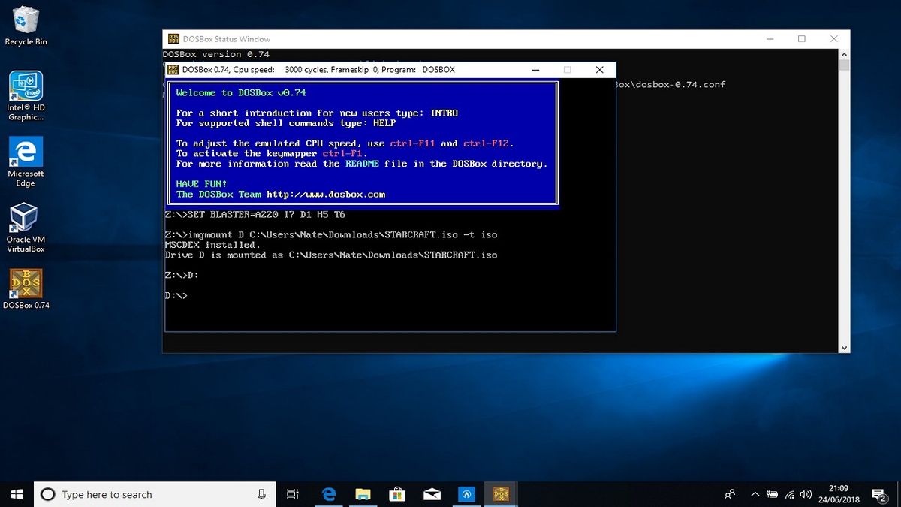Open the DOSBox Status Window system menu
Viewport: 901px width, 507px height.
click(174, 38)
